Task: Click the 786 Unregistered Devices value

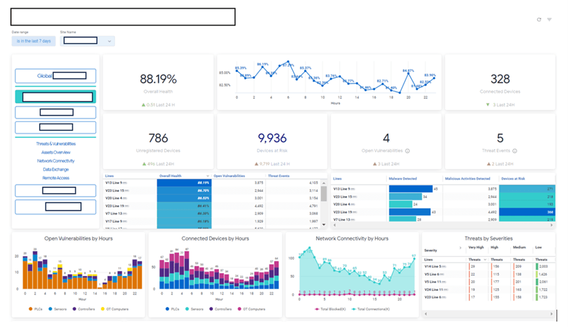Action: pos(158,138)
